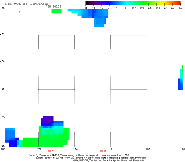Click the -180 longitude axis label
This screenshot has height=162, width=185.
click(x=2, y=149)
